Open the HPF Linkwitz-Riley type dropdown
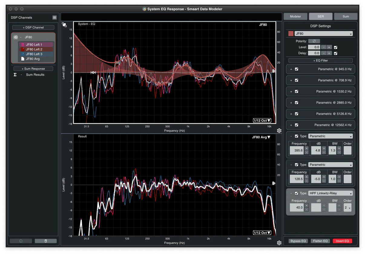The image size is (365, 254). coord(330,193)
